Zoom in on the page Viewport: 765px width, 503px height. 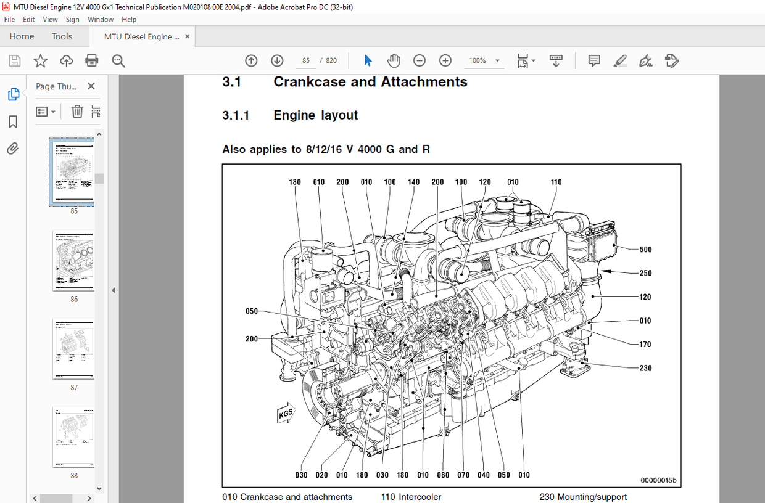point(445,60)
